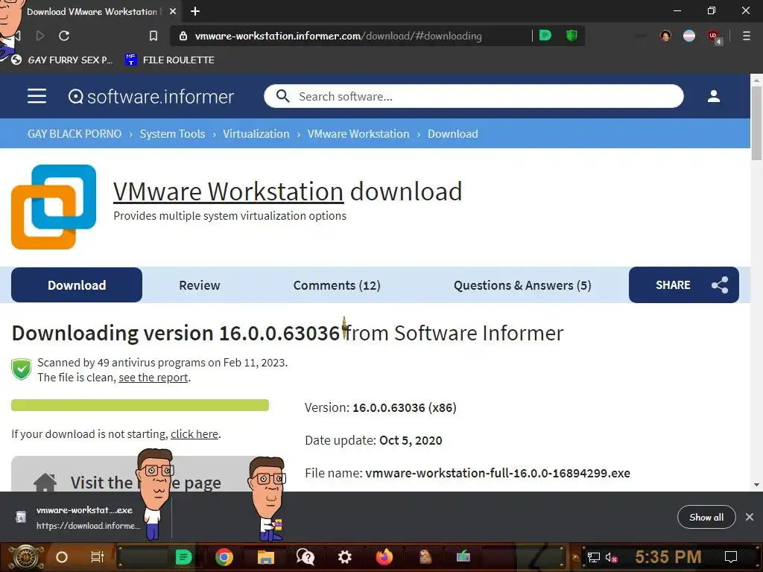Open VMware Workstation breadcrumb link
This screenshot has width=763, height=572.
click(x=358, y=134)
